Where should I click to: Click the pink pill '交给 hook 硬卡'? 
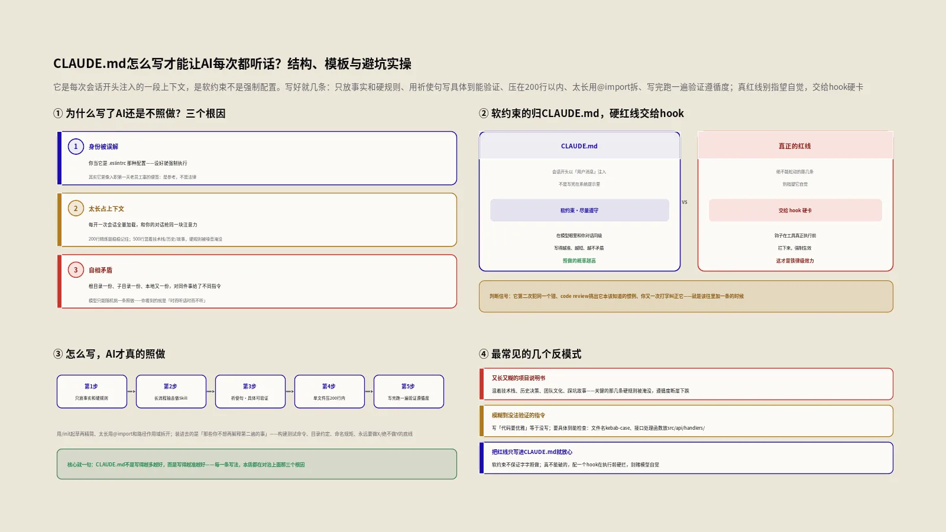point(795,210)
